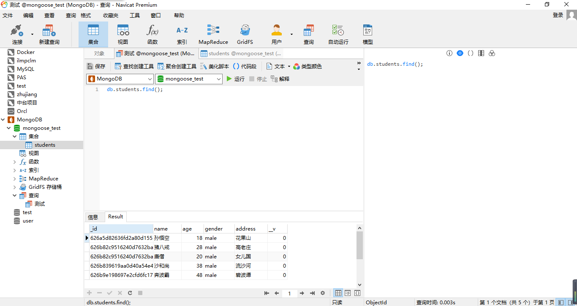Expand the GridFS 存储桶 tree node

[x=15, y=187]
